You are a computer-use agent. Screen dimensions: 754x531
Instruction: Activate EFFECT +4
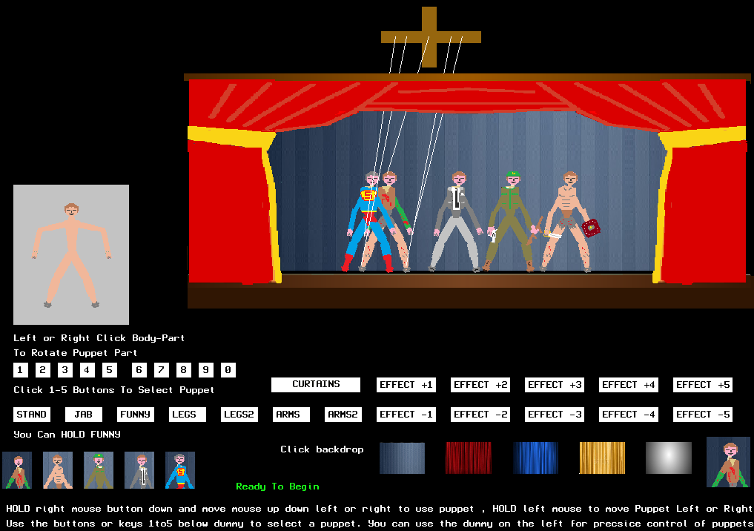(629, 385)
